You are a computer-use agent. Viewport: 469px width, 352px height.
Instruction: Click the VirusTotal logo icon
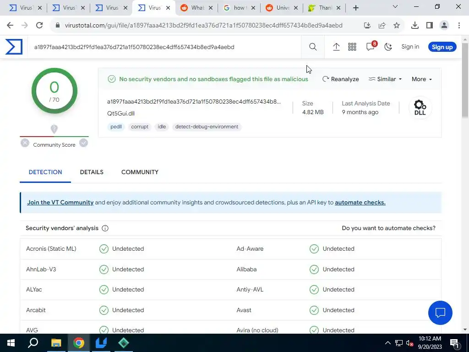[x=14, y=47]
